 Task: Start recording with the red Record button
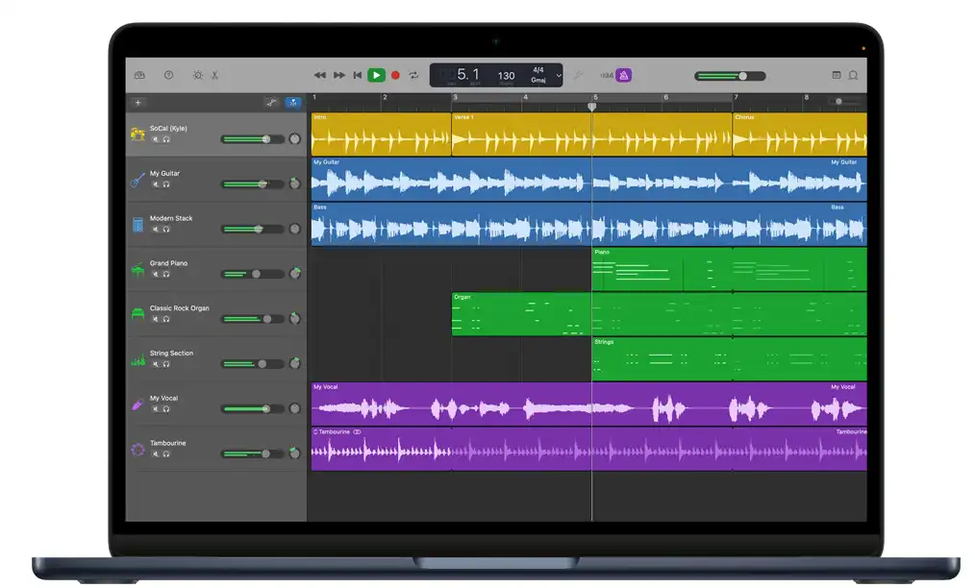click(x=395, y=75)
